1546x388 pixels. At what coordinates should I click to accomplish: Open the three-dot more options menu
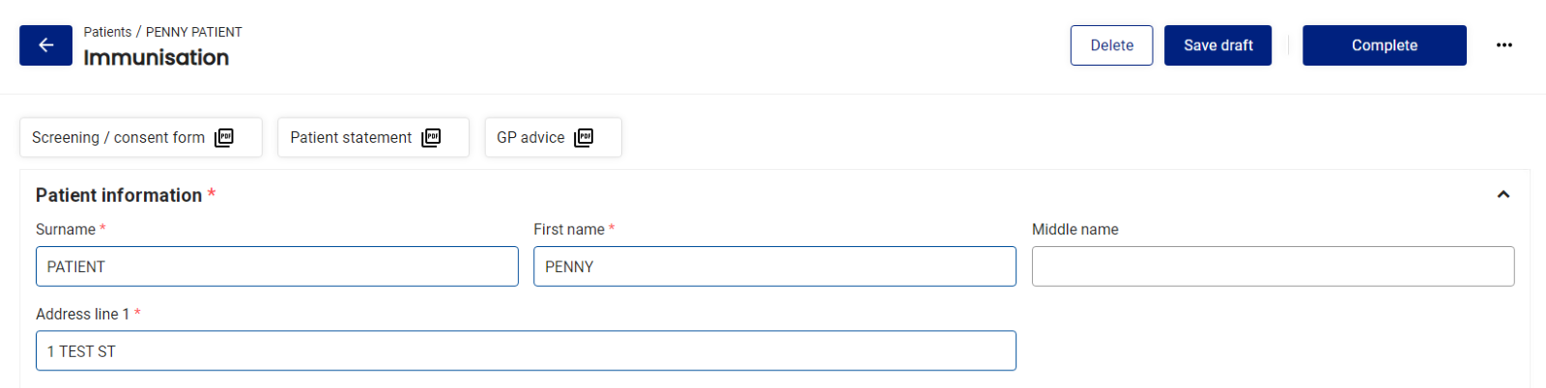pyautogui.click(x=1503, y=45)
